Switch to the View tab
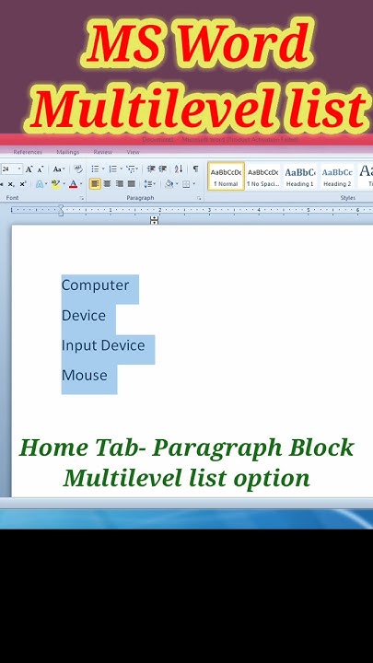Screen dimensions: 373x663 133,152
